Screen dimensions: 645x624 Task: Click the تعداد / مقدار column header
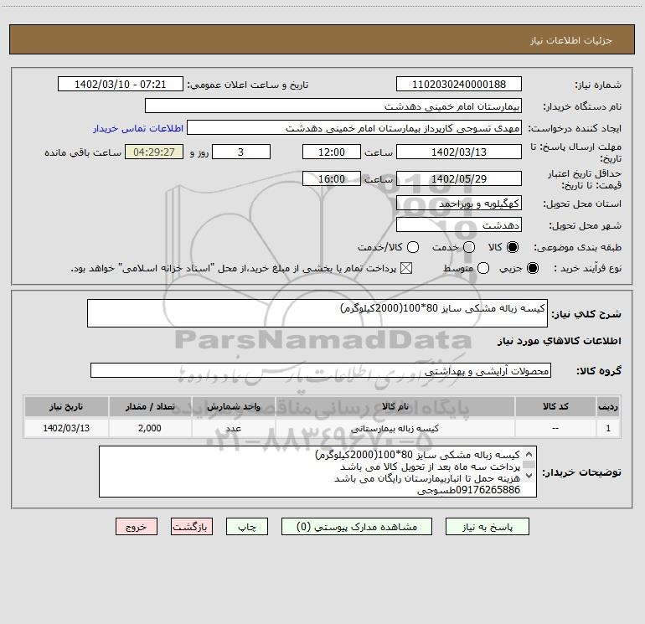point(150,406)
